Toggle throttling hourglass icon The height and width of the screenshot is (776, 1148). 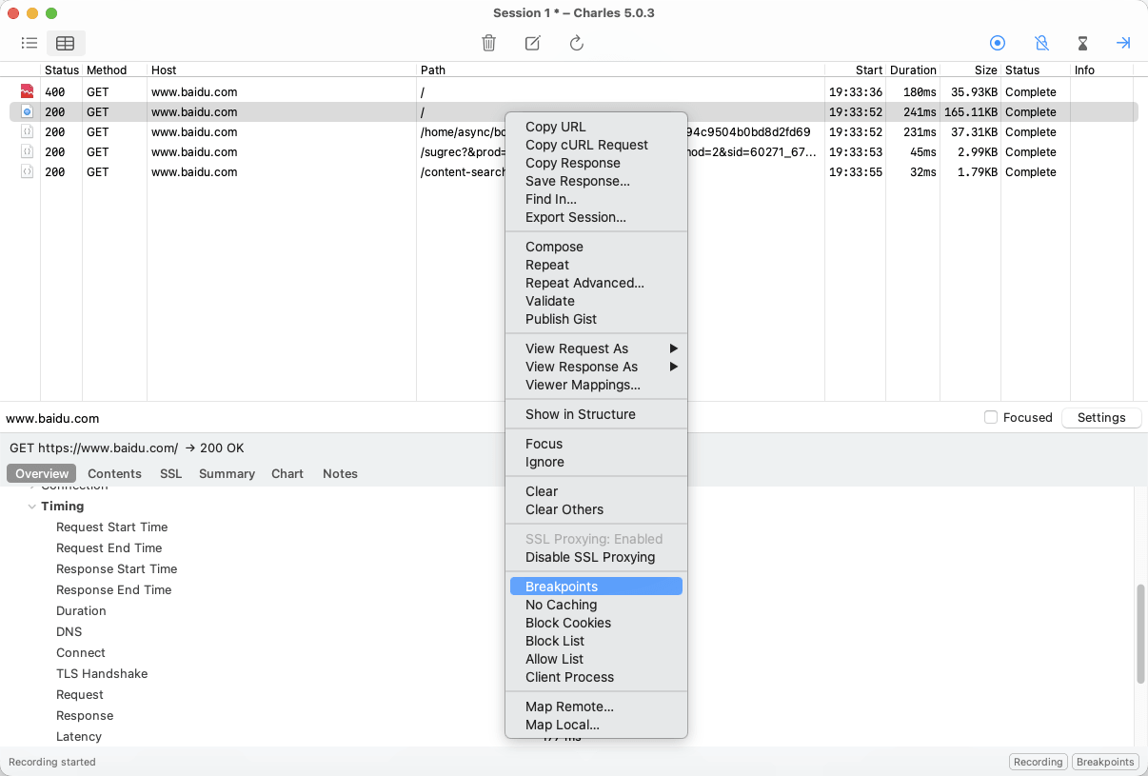(x=1082, y=43)
